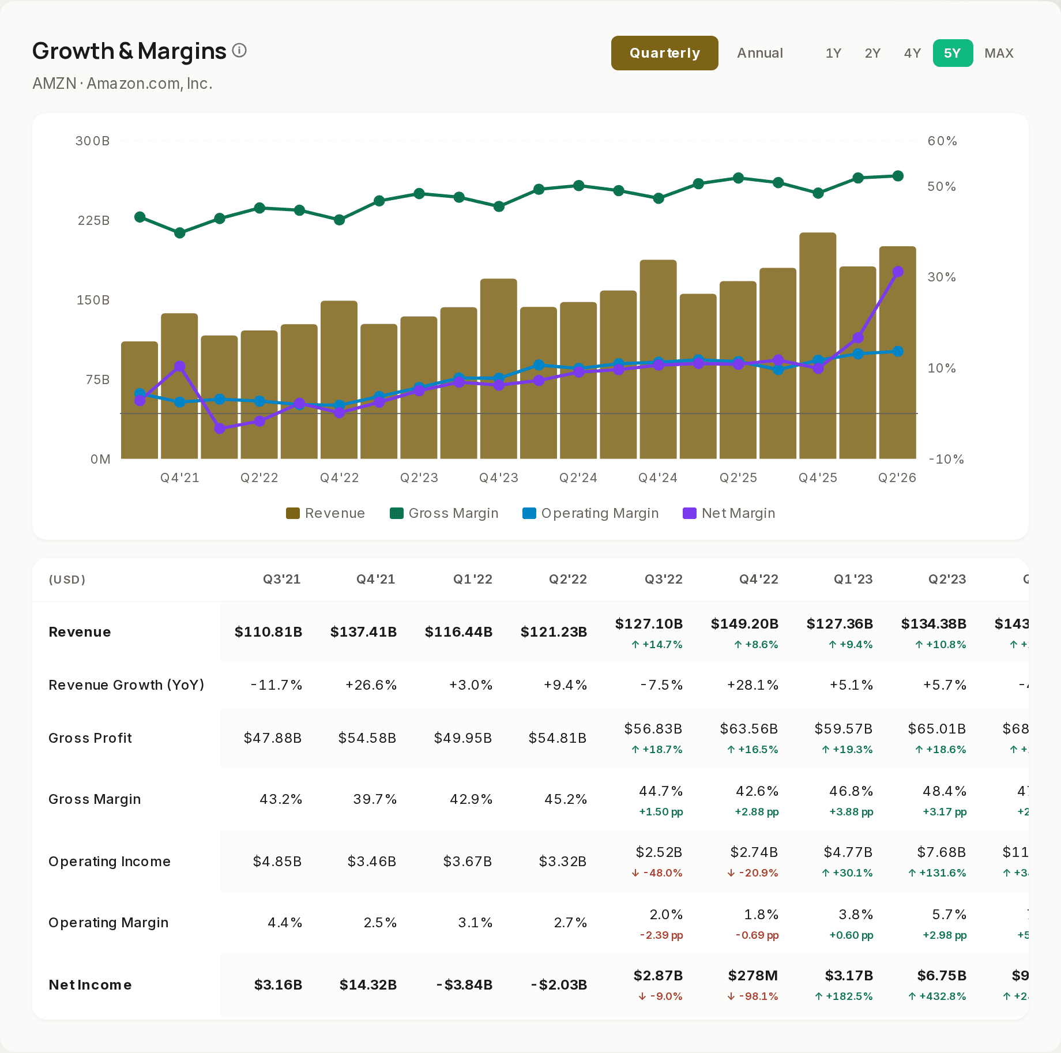This screenshot has height=1053, width=1061.
Task: Select the 1Y time range
Action: tap(833, 53)
